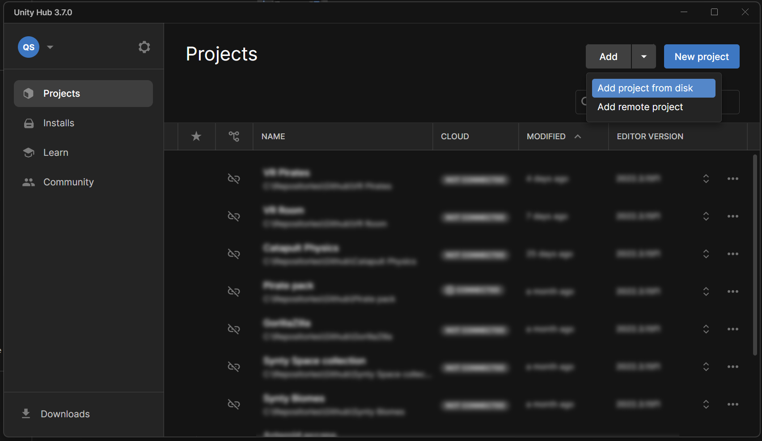762x441 pixels.
Task: Click the projects list vertical scrollbar
Action: point(754,255)
